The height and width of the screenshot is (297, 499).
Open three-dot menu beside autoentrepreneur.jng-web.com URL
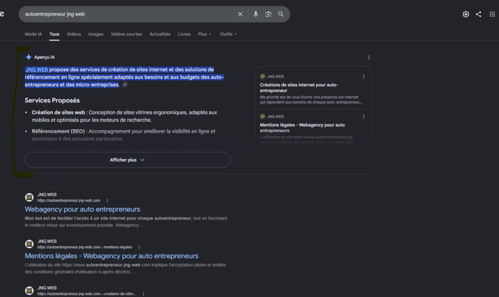click(107, 200)
